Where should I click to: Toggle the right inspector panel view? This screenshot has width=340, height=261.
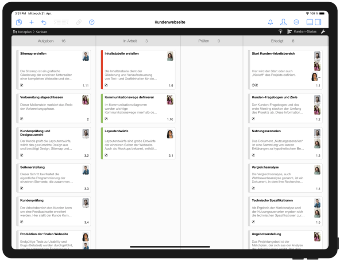click(x=318, y=22)
